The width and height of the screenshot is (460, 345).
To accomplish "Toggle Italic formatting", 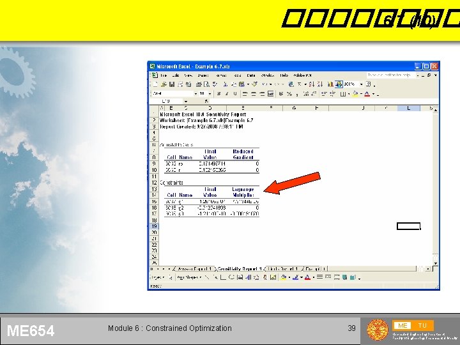I will coord(227,93).
